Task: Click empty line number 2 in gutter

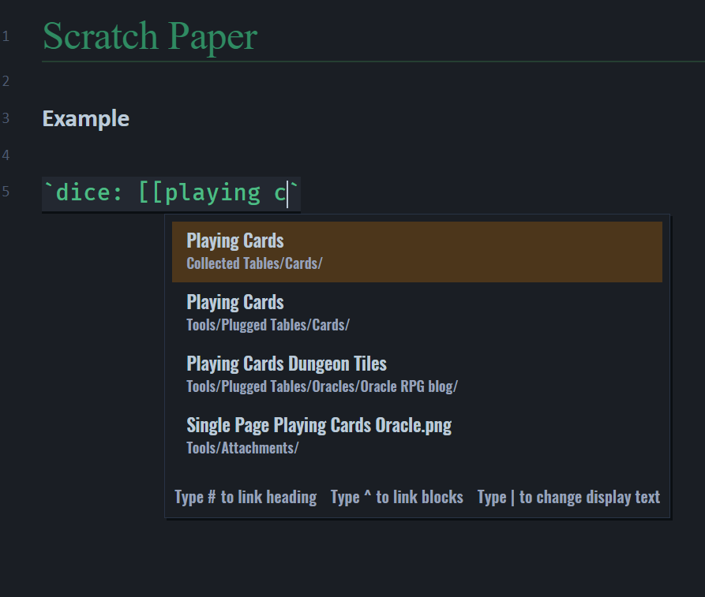Action: click(6, 81)
